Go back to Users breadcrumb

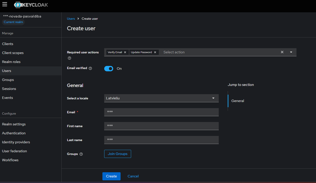71,19
